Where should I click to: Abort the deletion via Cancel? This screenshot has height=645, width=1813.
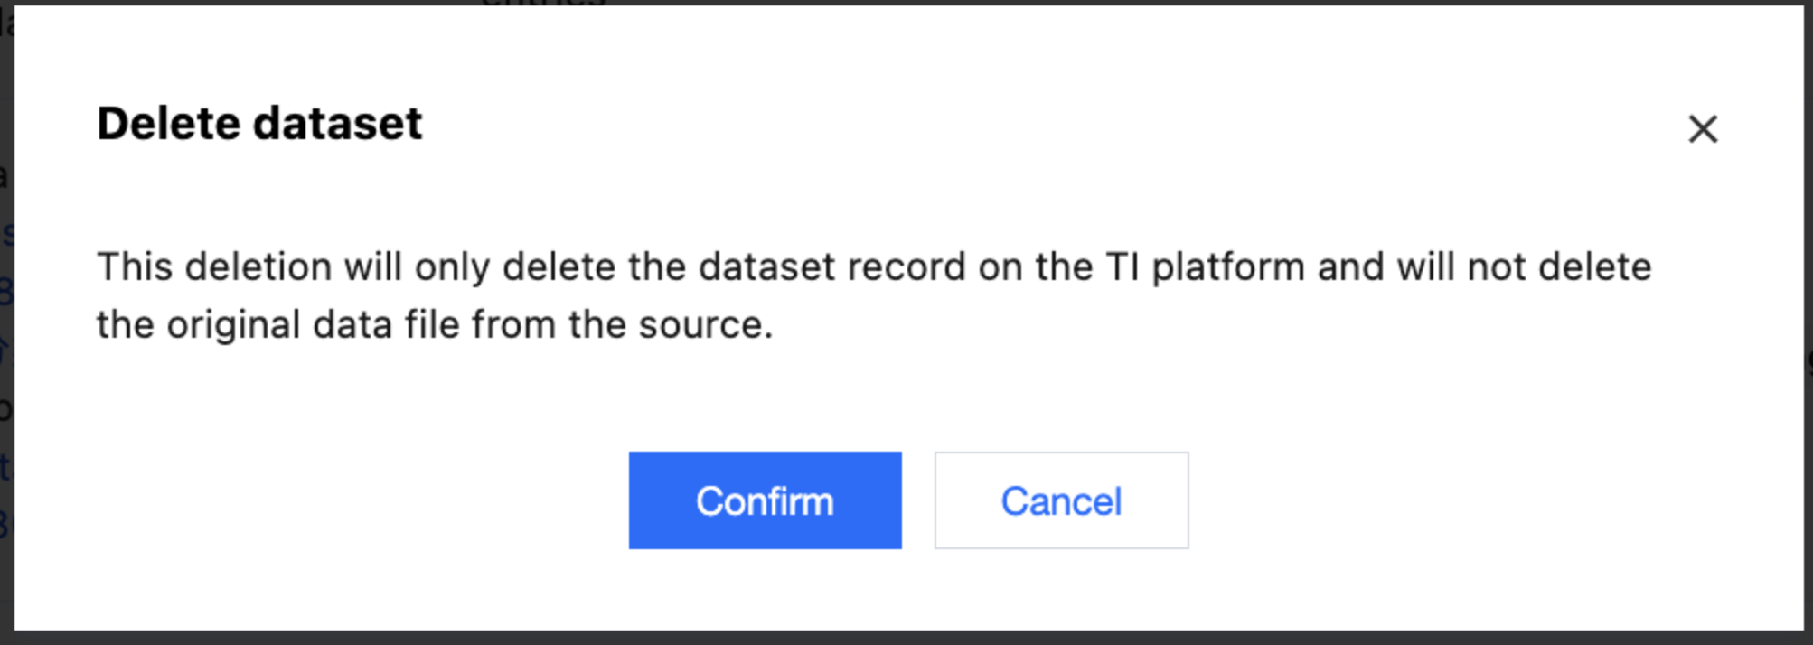click(1061, 500)
